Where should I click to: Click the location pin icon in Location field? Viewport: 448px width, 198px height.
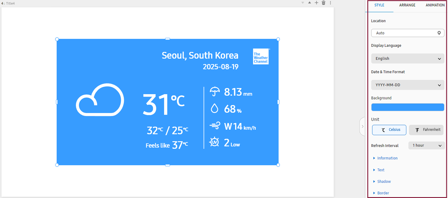(439, 33)
